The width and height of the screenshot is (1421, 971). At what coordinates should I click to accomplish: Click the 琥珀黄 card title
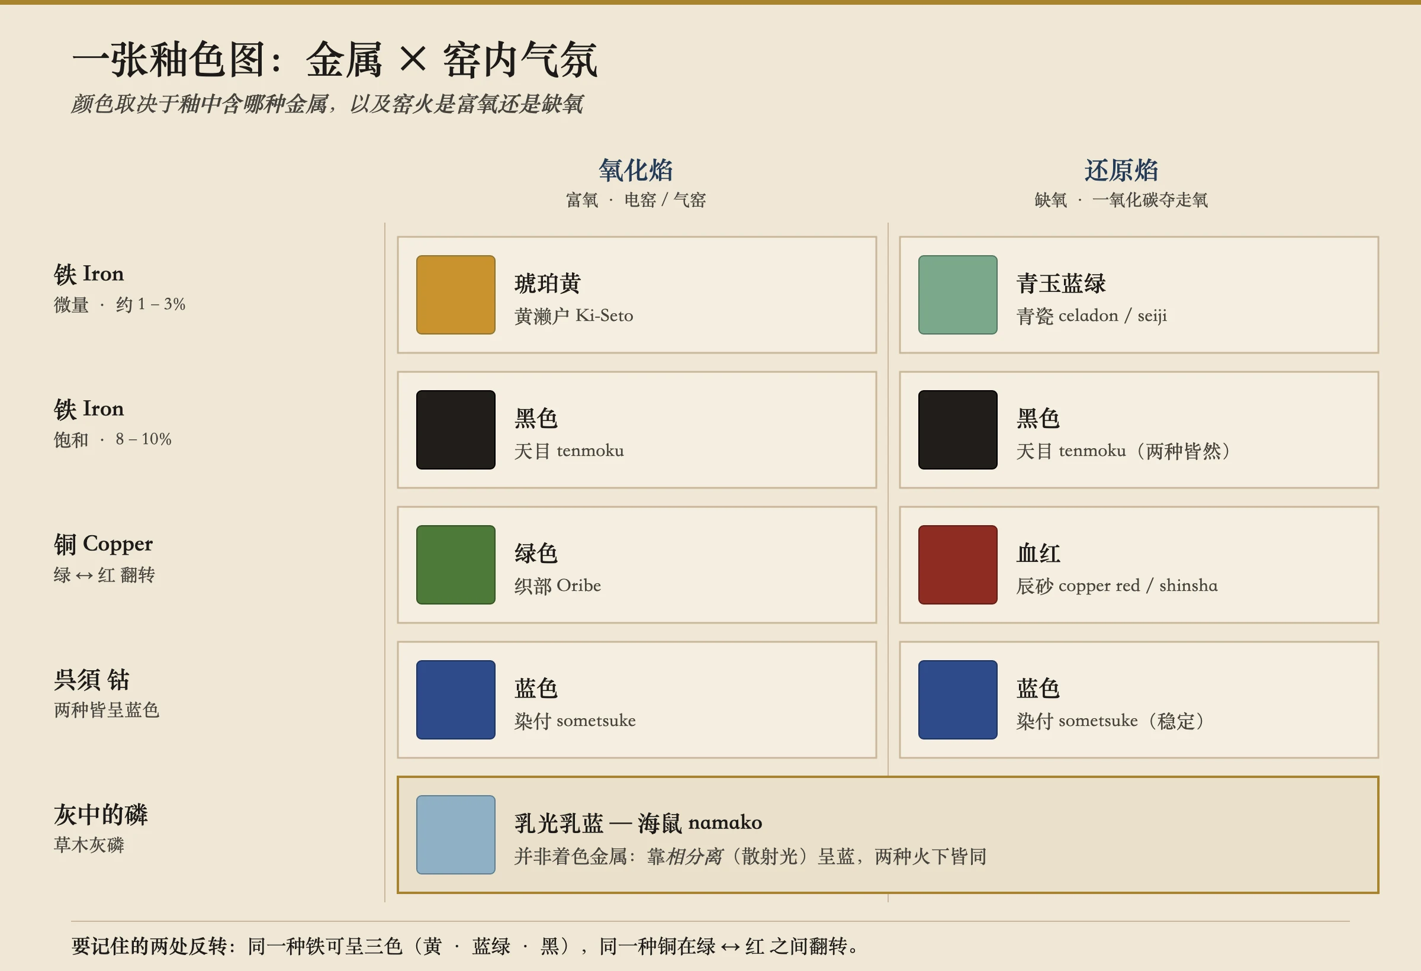coord(547,284)
